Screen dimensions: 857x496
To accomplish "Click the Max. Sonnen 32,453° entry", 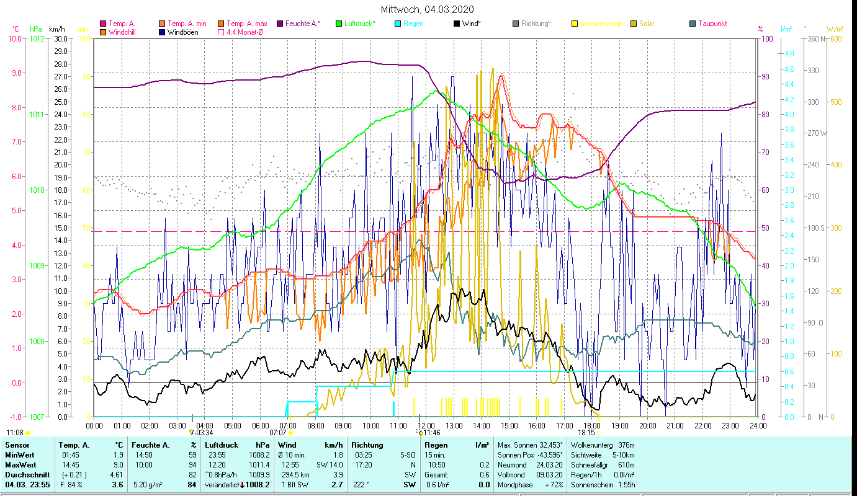I will pos(531,445).
